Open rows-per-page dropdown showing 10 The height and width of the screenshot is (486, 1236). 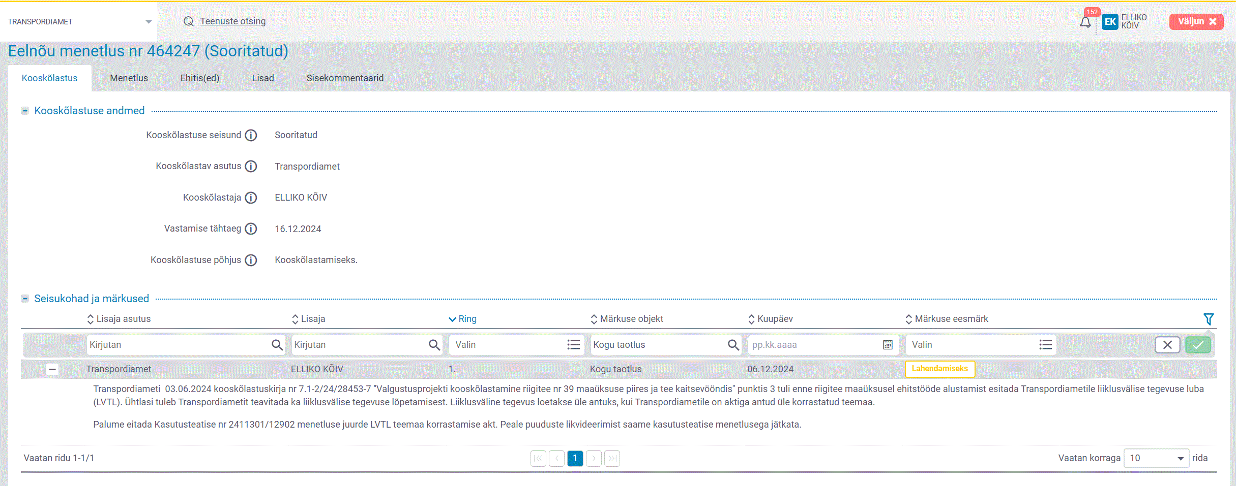click(x=1156, y=459)
